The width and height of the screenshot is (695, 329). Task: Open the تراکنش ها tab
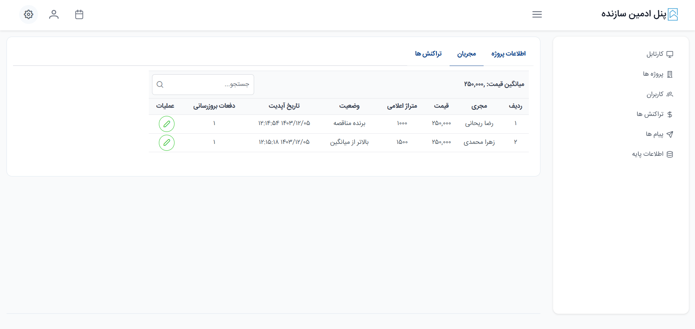[428, 54]
